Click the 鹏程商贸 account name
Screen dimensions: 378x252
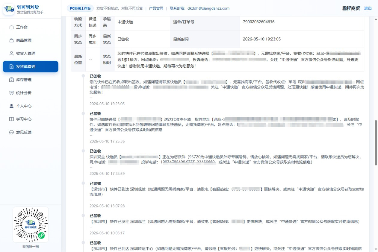coord(351,8)
